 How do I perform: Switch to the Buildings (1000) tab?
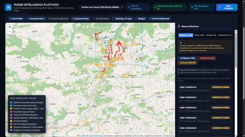(186, 35)
